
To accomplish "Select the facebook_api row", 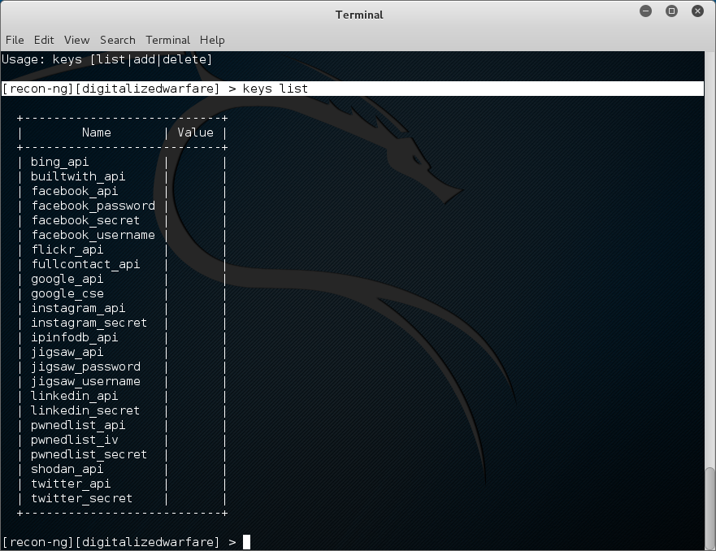I will coord(122,191).
